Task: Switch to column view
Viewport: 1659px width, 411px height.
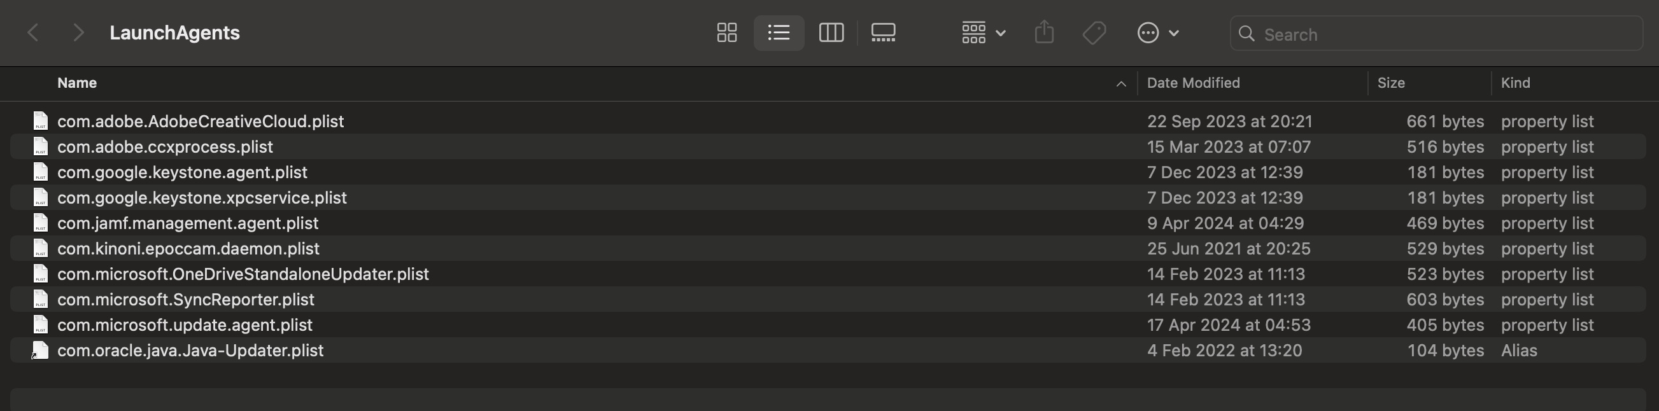Action: (831, 33)
